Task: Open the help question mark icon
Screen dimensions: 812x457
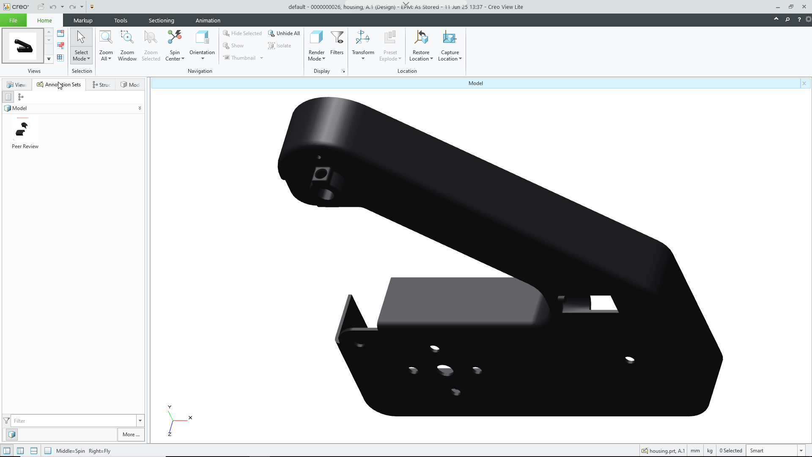Action: pyautogui.click(x=799, y=19)
